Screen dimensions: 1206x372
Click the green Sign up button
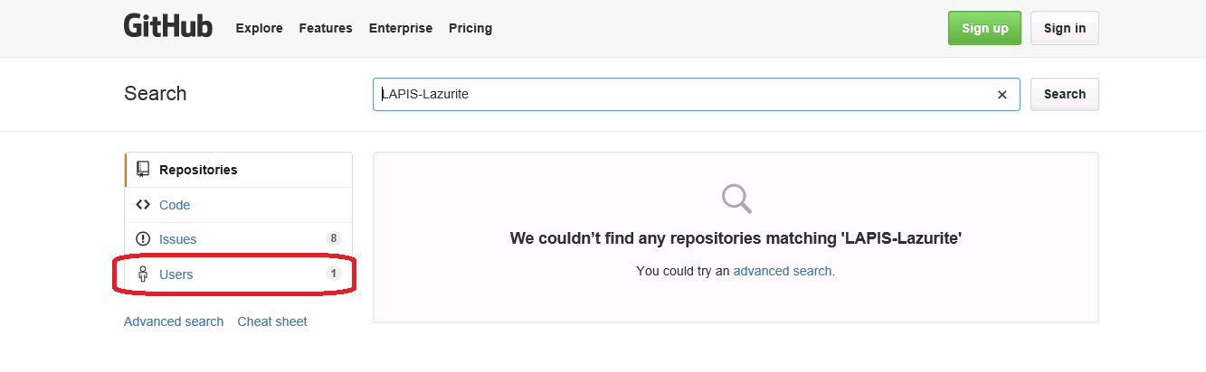coord(985,28)
